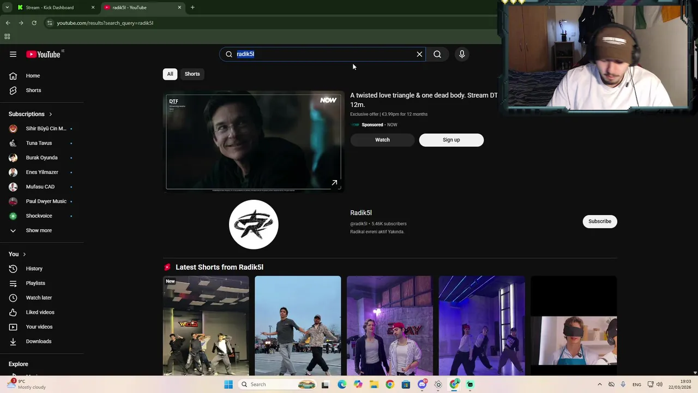The image size is (698, 393).
Task: Show hidden system tray icons
Action: [600, 384]
